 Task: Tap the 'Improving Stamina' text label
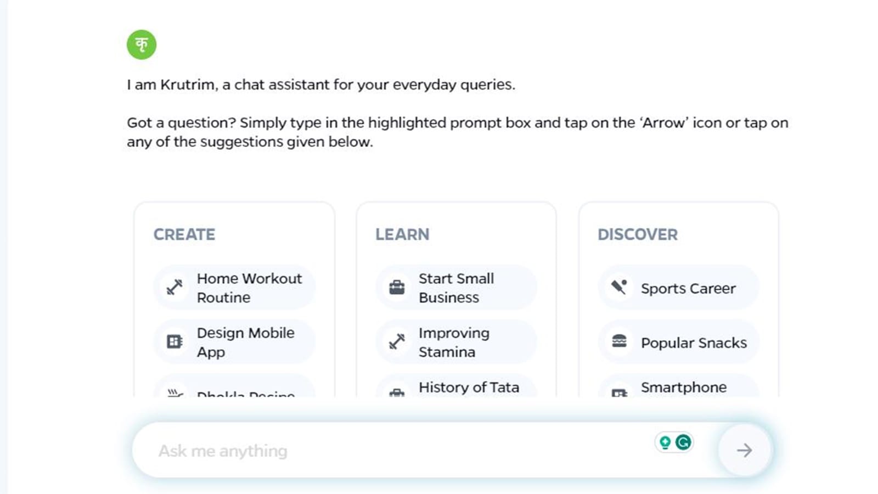[454, 342]
